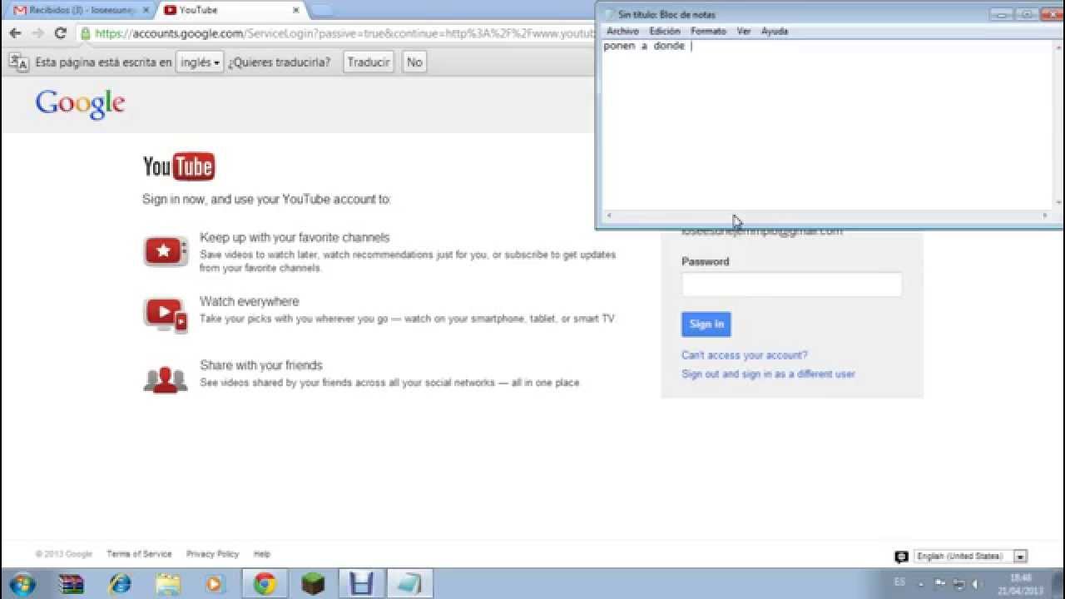The image size is (1065, 599).
Task: Click the Help footer link
Action: [262, 554]
